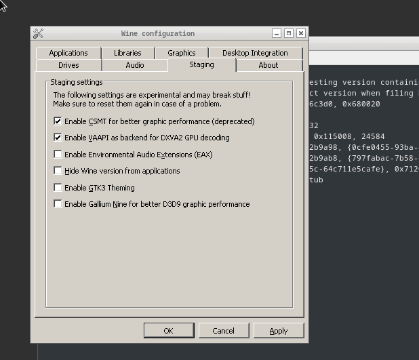Image resolution: width=419 pixels, height=360 pixels.
Task: Show the About tab
Action: [x=268, y=65]
